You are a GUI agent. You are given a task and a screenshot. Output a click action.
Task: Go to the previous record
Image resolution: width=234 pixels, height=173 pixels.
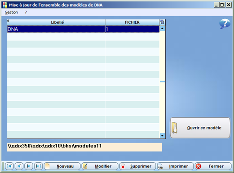[x=19, y=166]
